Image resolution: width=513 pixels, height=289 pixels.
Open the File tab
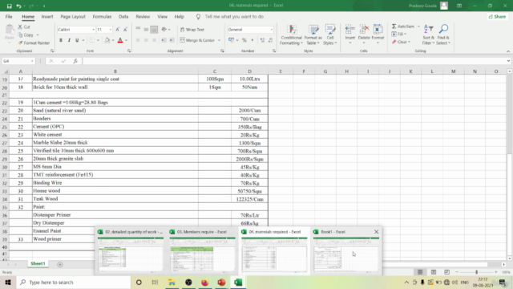(9, 17)
